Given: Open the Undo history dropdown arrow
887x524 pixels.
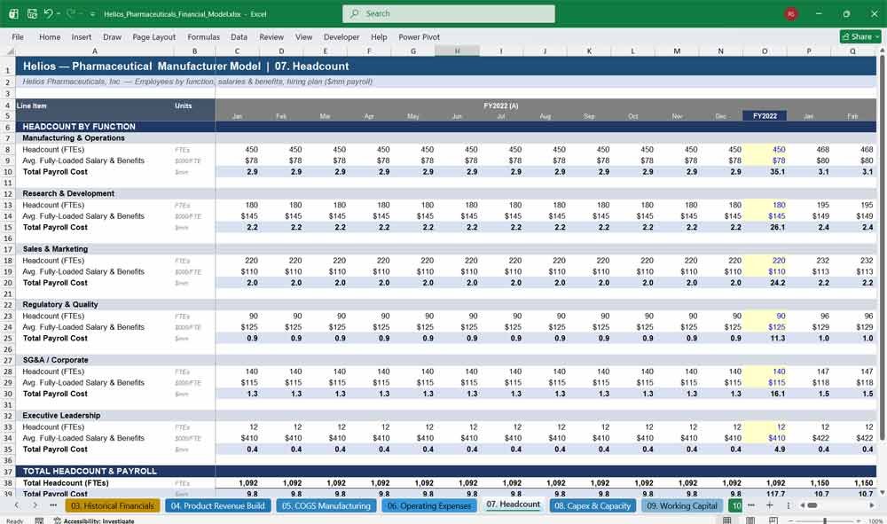Looking at the screenshot, I should pos(59,13).
